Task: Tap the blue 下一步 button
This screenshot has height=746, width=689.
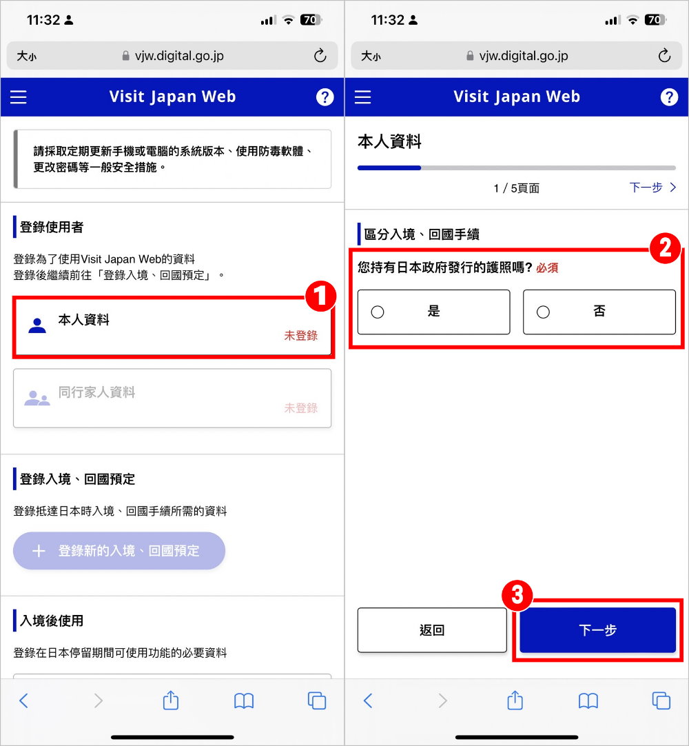Action: click(x=597, y=630)
